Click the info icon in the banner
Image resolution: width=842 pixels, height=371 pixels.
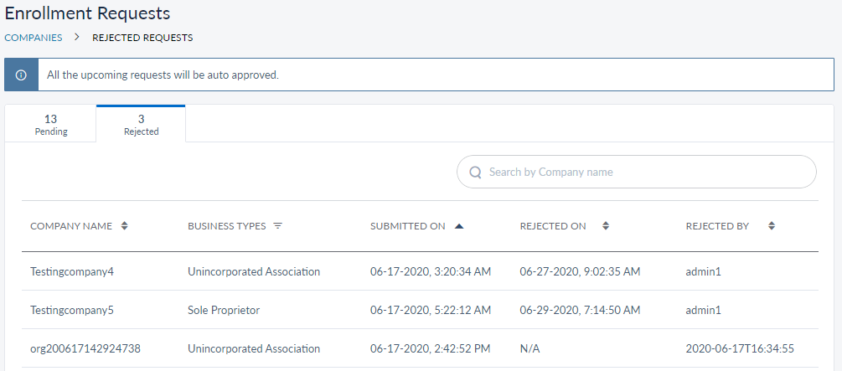coord(21,75)
